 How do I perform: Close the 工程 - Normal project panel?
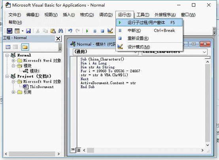pyautogui.click(x=58, y=39)
